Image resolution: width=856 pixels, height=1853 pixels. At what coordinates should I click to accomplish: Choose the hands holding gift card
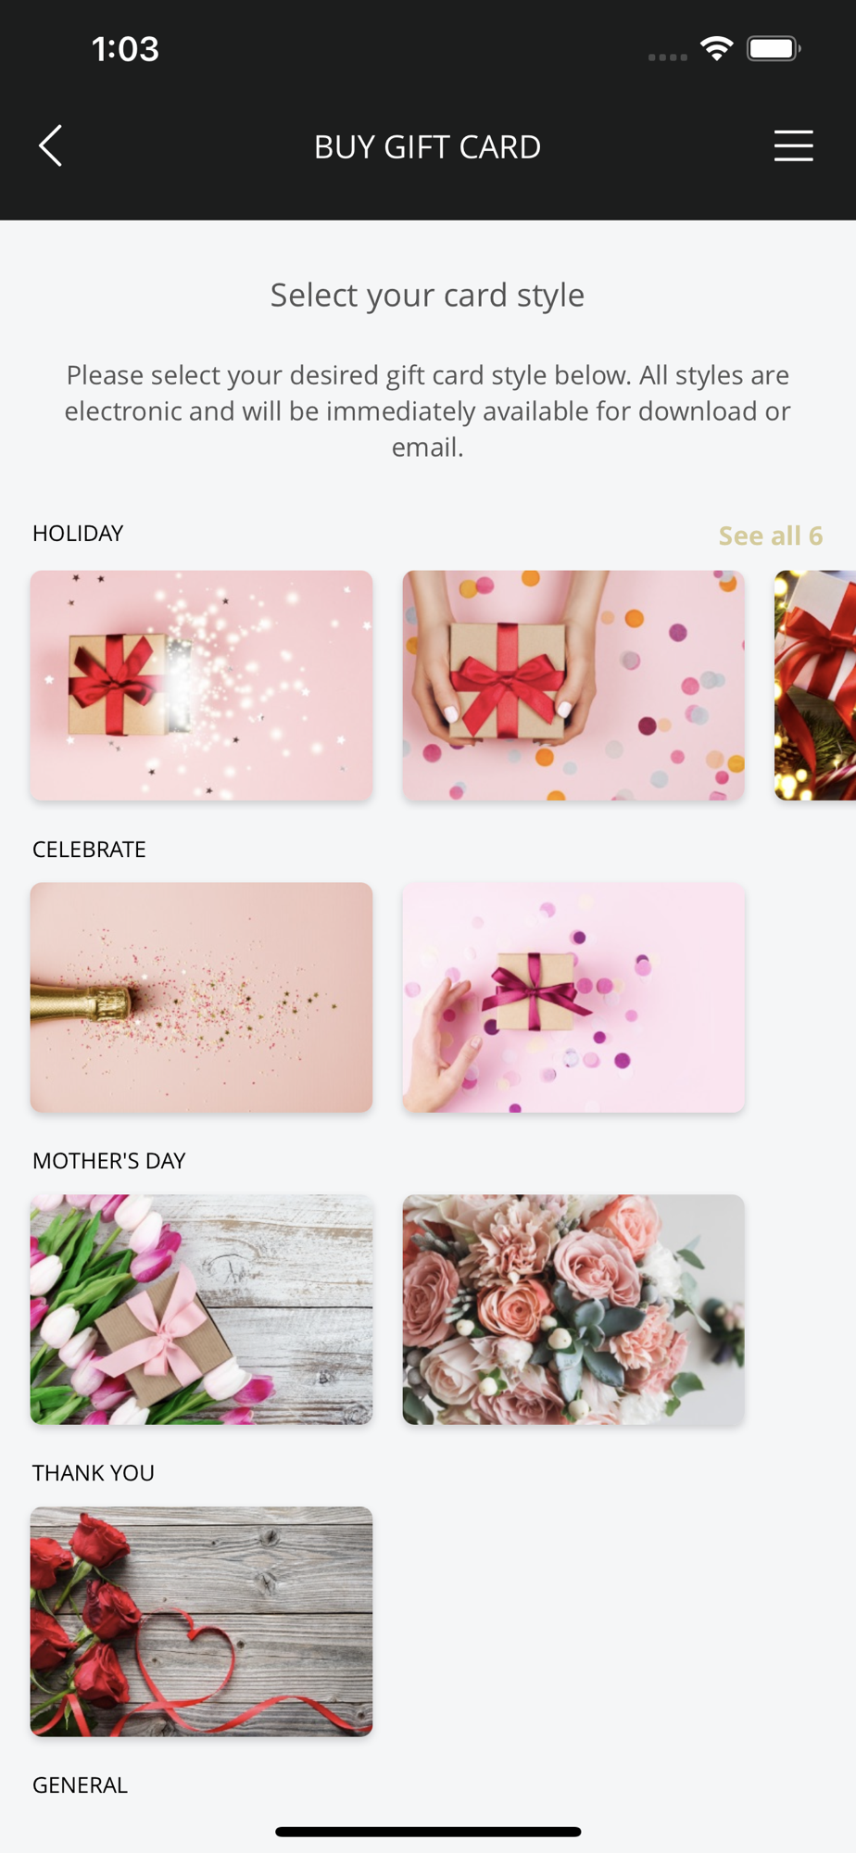tap(573, 686)
